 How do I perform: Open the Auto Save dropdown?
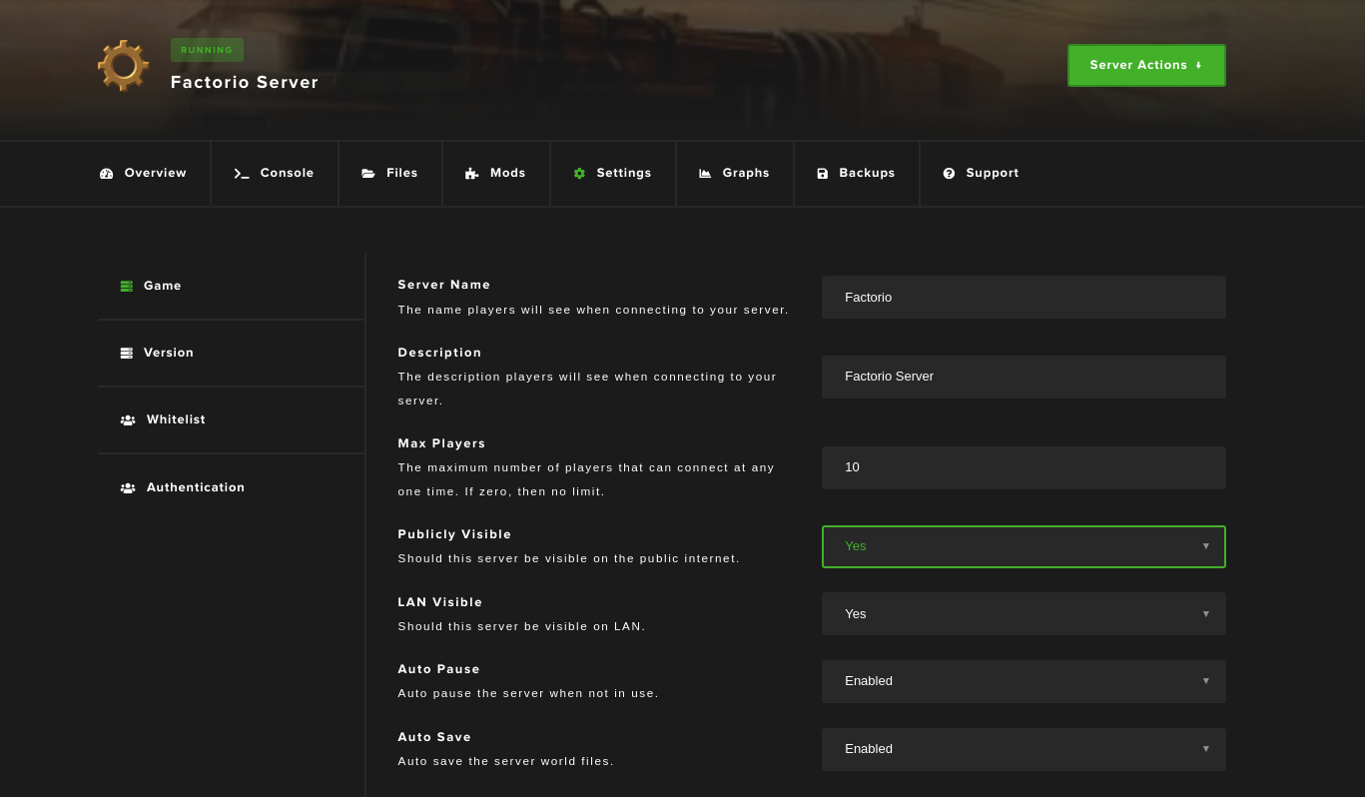coord(1024,749)
